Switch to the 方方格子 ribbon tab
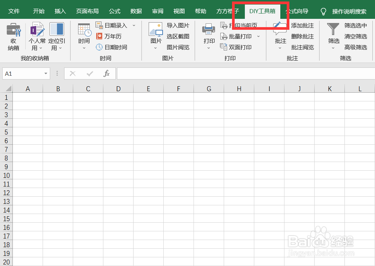The height and width of the screenshot is (266, 375). (x=227, y=11)
